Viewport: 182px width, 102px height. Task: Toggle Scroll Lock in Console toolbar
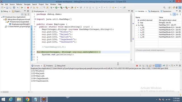150,66
